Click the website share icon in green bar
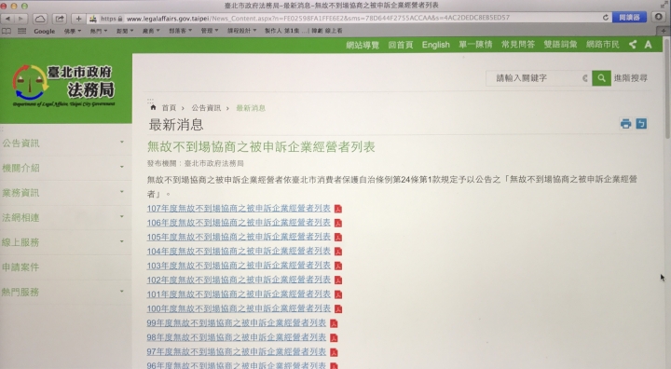671x369 pixels. point(633,45)
